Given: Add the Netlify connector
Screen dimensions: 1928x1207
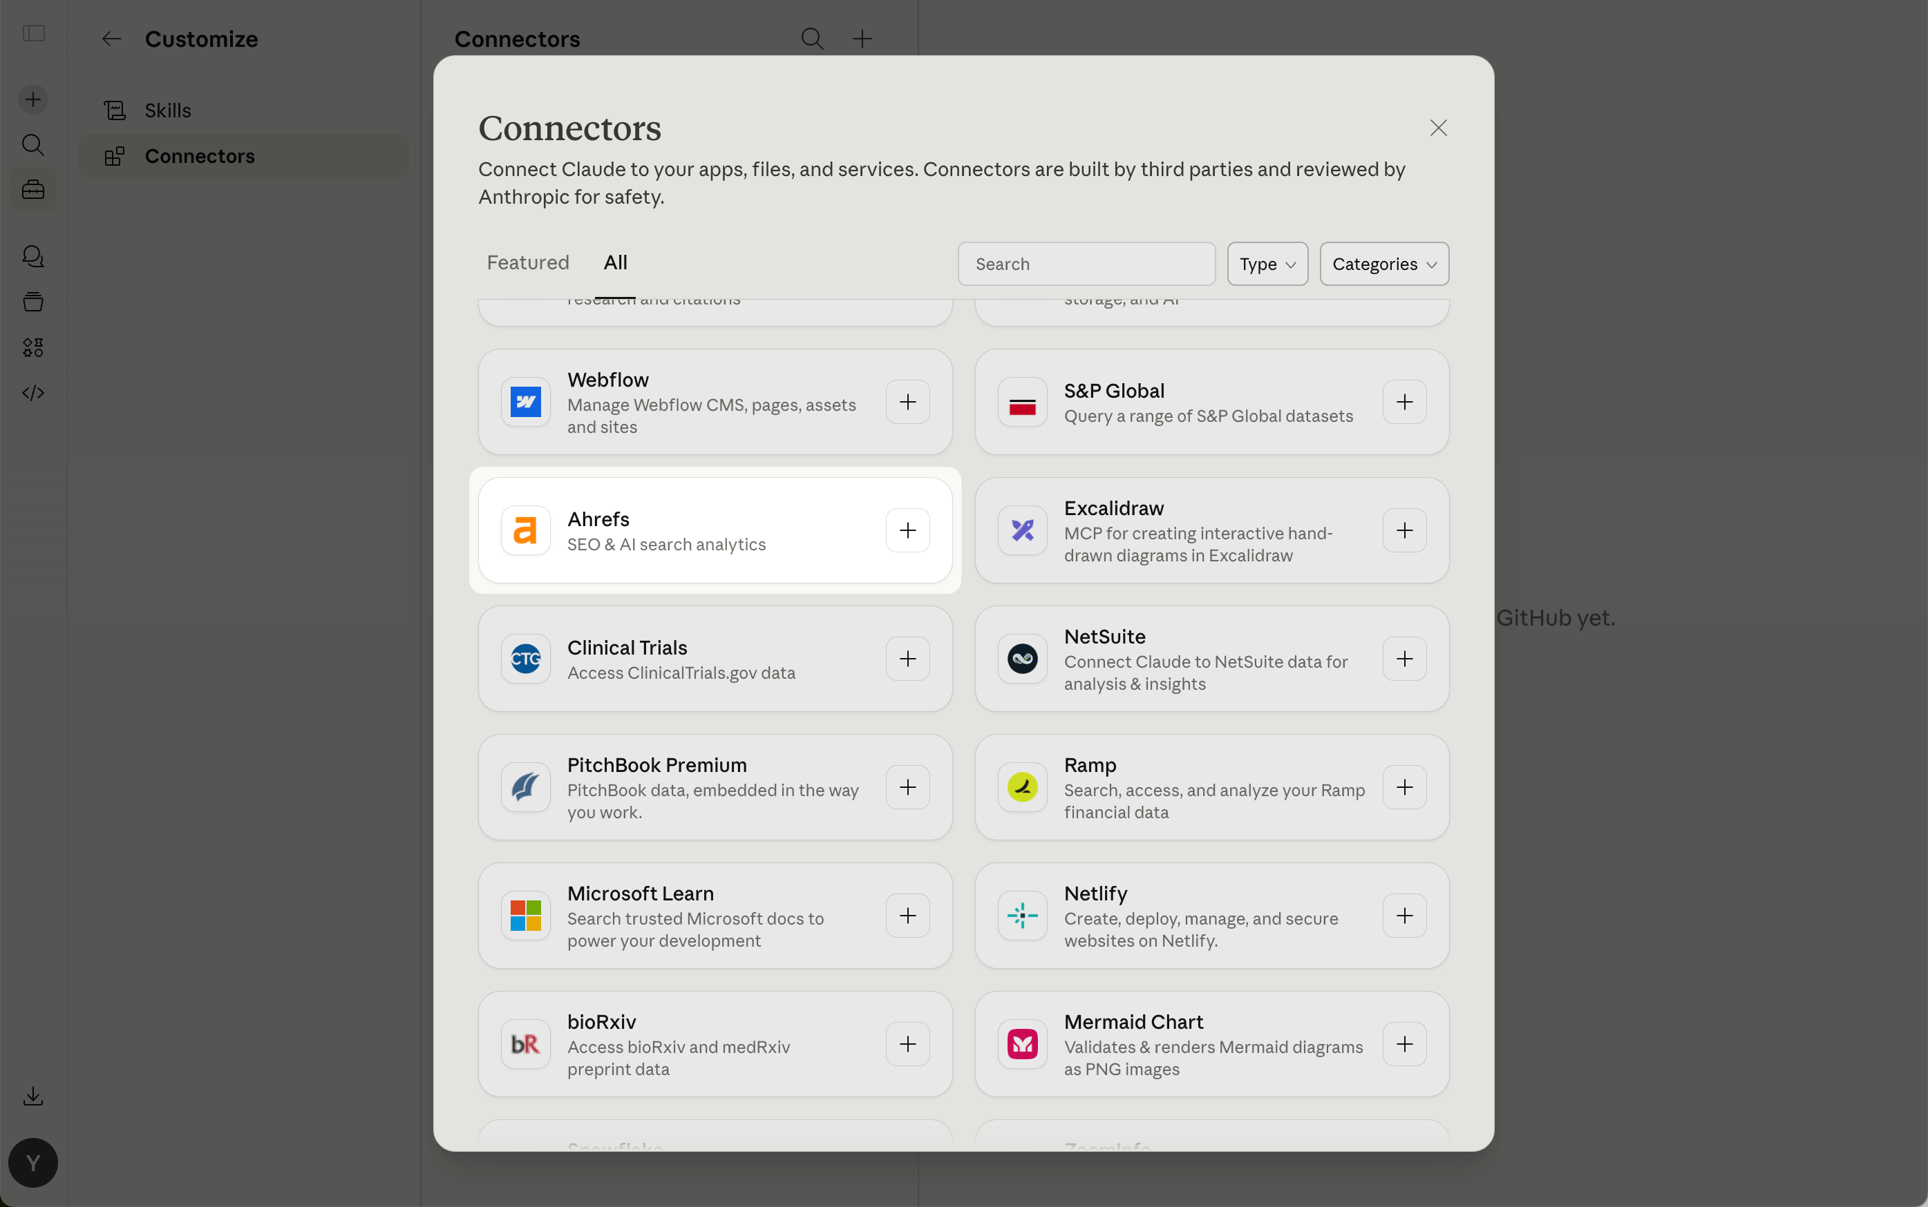Looking at the screenshot, I should click(x=1404, y=916).
